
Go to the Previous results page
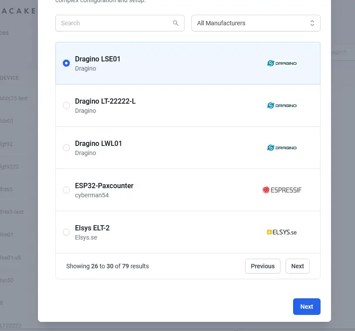pos(263,266)
